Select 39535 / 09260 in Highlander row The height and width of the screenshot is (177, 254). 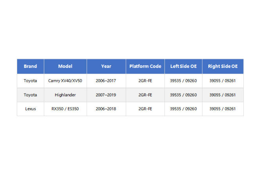click(183, 95)
